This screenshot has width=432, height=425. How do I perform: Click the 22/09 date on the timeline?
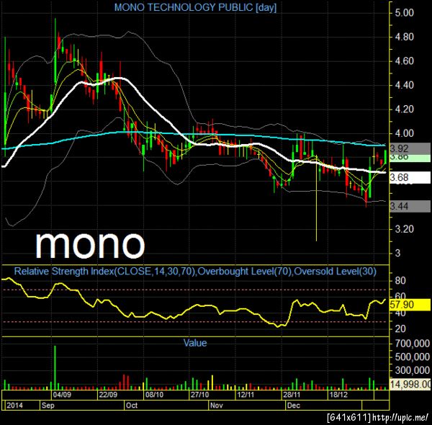pos(108,395)
